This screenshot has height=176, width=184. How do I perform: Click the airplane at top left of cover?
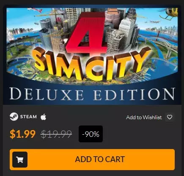point(35,10)
